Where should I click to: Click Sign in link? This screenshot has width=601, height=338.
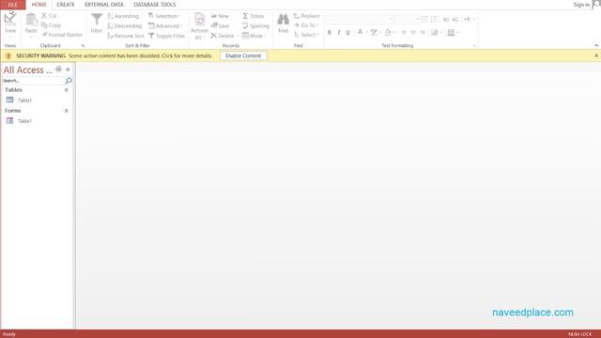click(581, 5)
